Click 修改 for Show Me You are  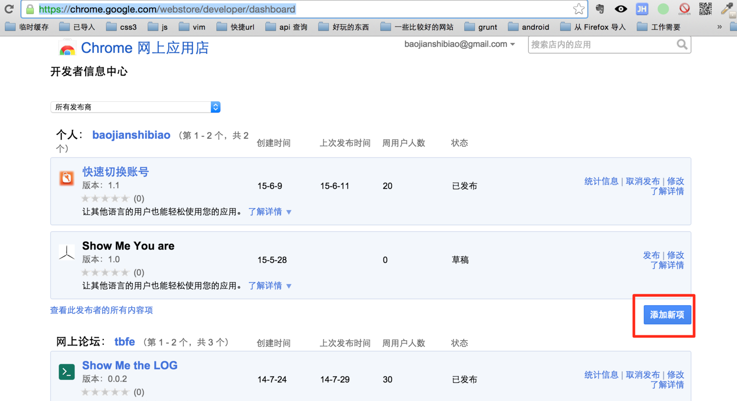coord(676,255)
